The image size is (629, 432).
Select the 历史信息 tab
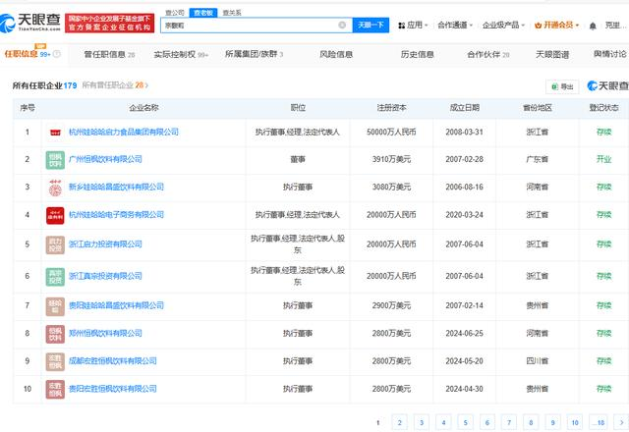click(417, 55)
